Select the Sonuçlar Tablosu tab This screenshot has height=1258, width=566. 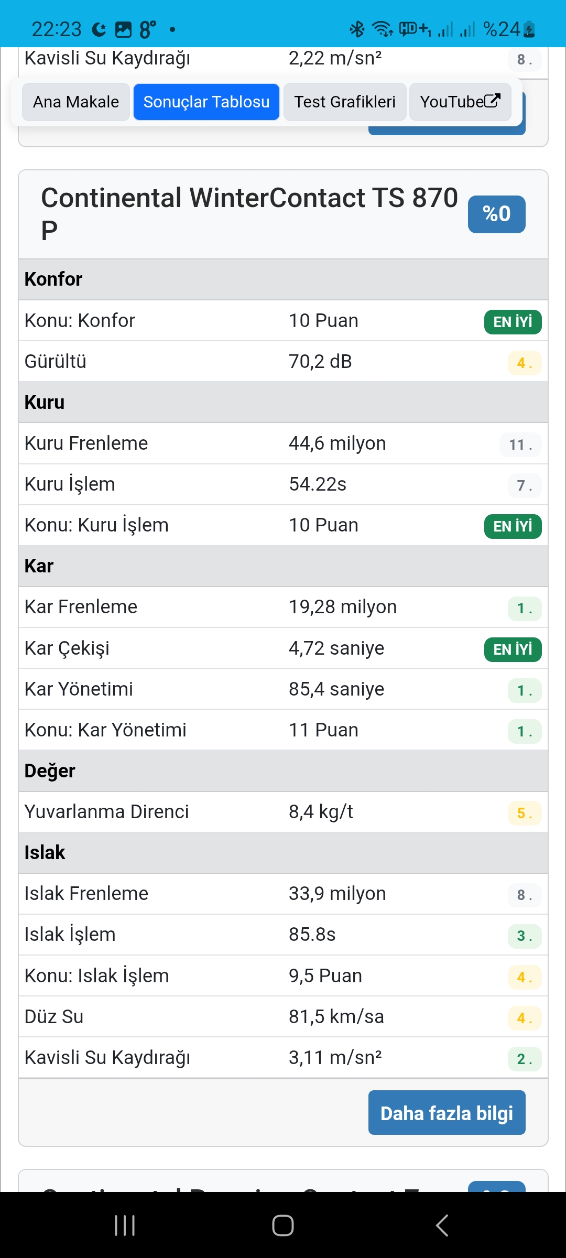coord(206,102)
